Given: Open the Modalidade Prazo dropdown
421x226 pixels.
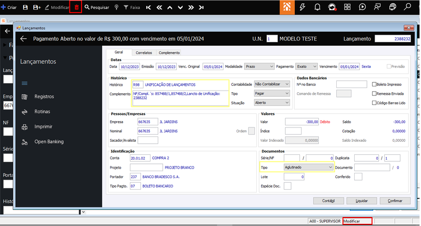Looking at the screenshot, I should [x=259, y=66].
